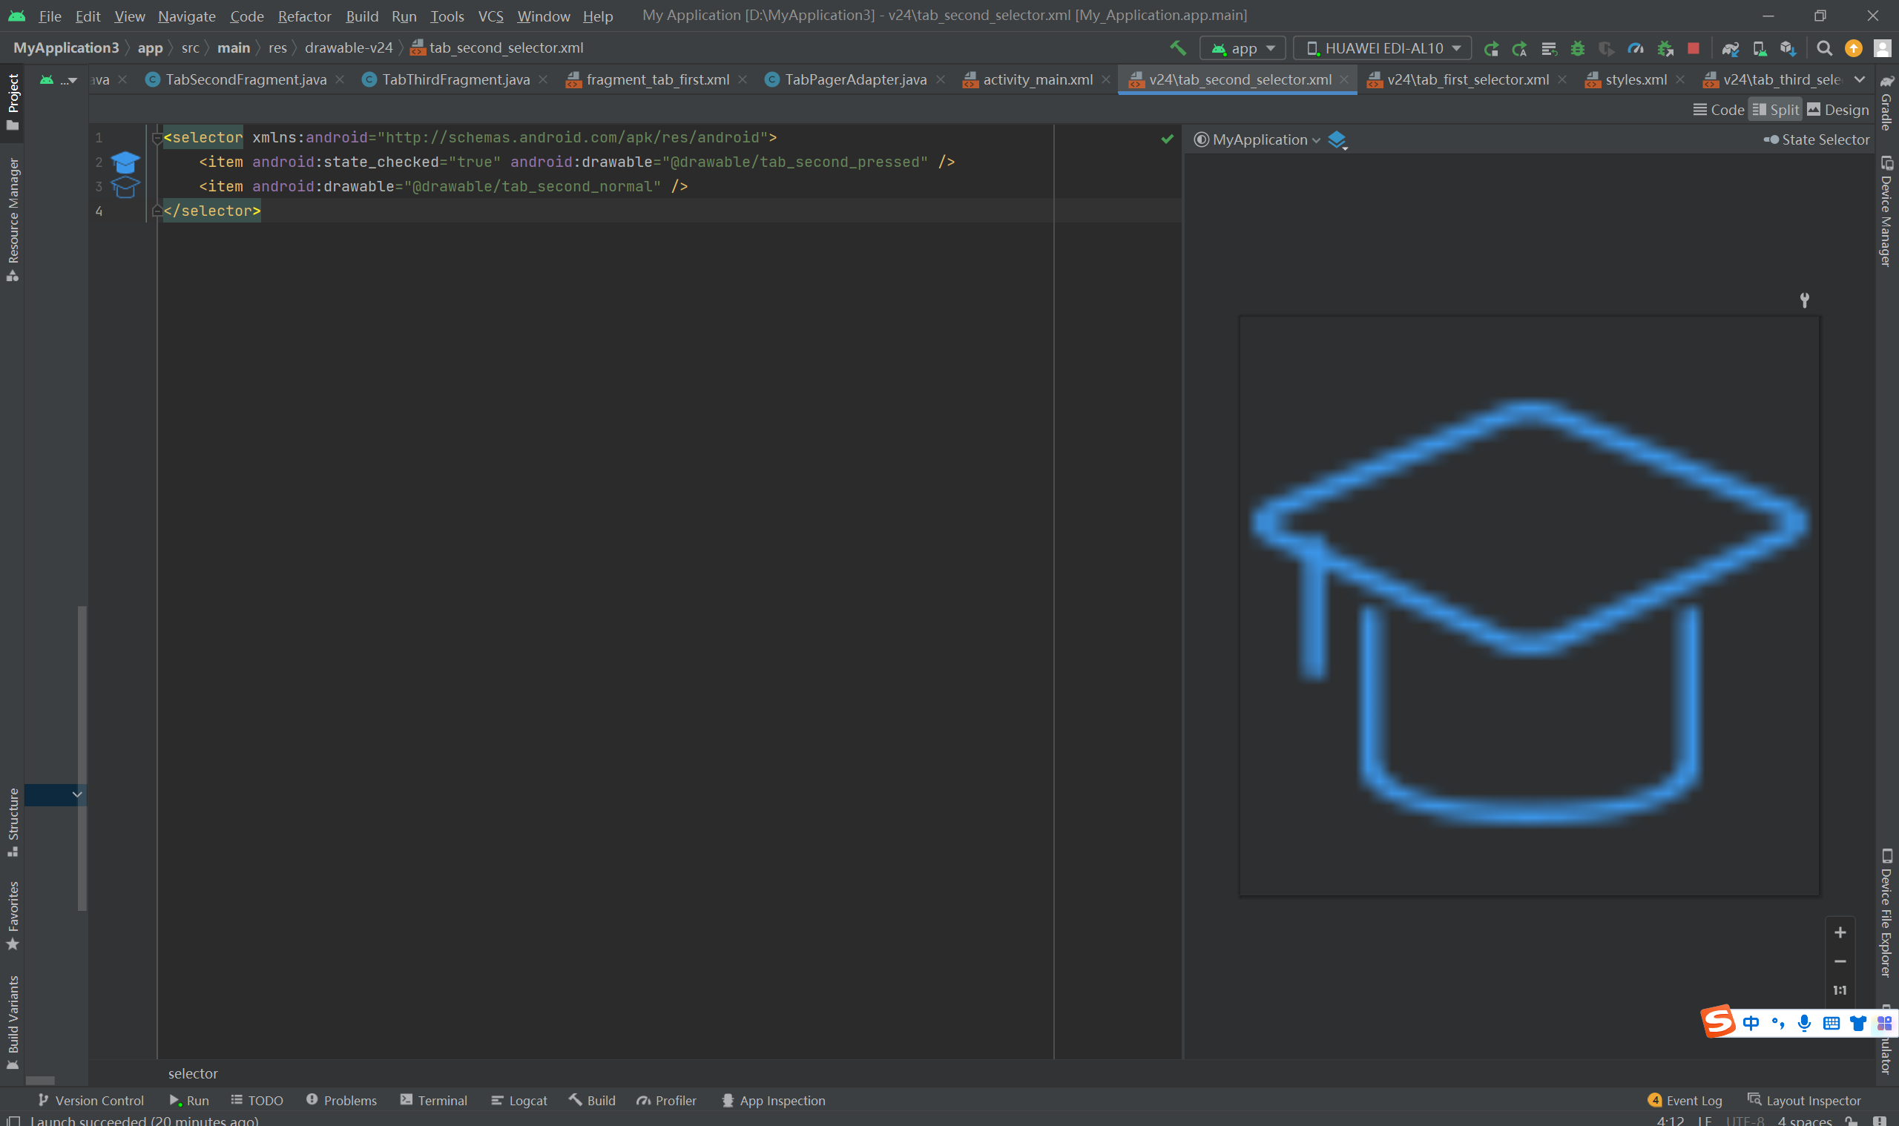Click the zoom in plus button
This screenshot has height=1126, width=1899.
[1840, 932]
